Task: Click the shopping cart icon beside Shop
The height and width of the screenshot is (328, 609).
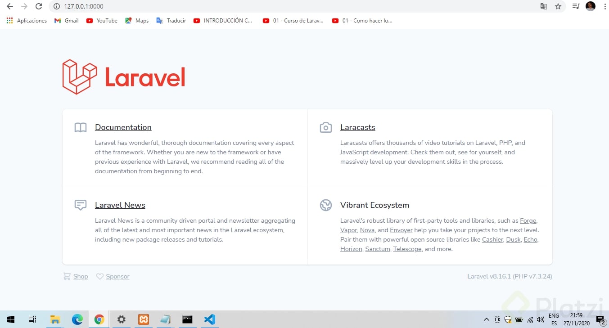Action: [66, 276]
